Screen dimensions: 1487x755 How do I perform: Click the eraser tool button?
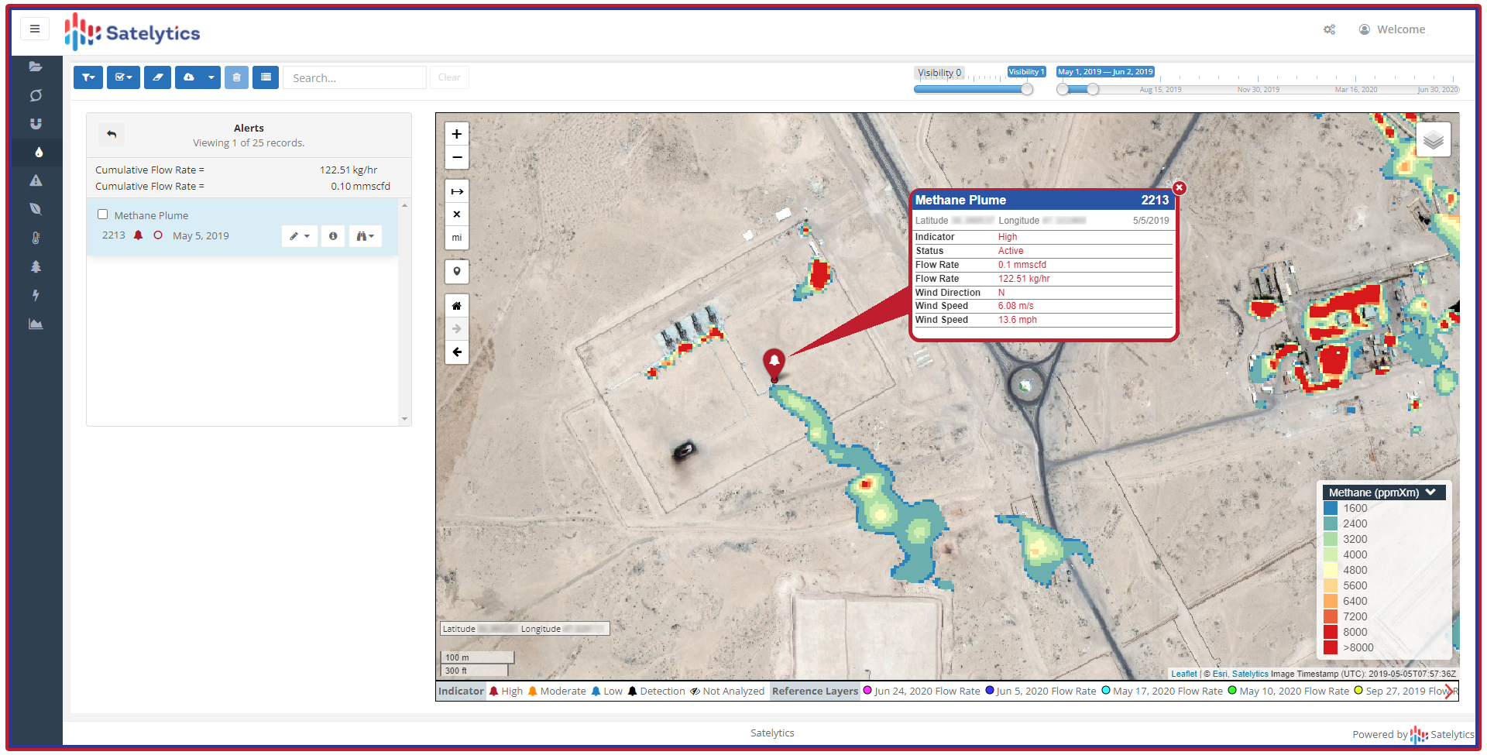157,77
